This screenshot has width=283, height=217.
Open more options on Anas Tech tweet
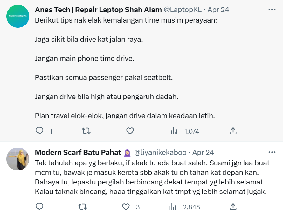[272, 10]
